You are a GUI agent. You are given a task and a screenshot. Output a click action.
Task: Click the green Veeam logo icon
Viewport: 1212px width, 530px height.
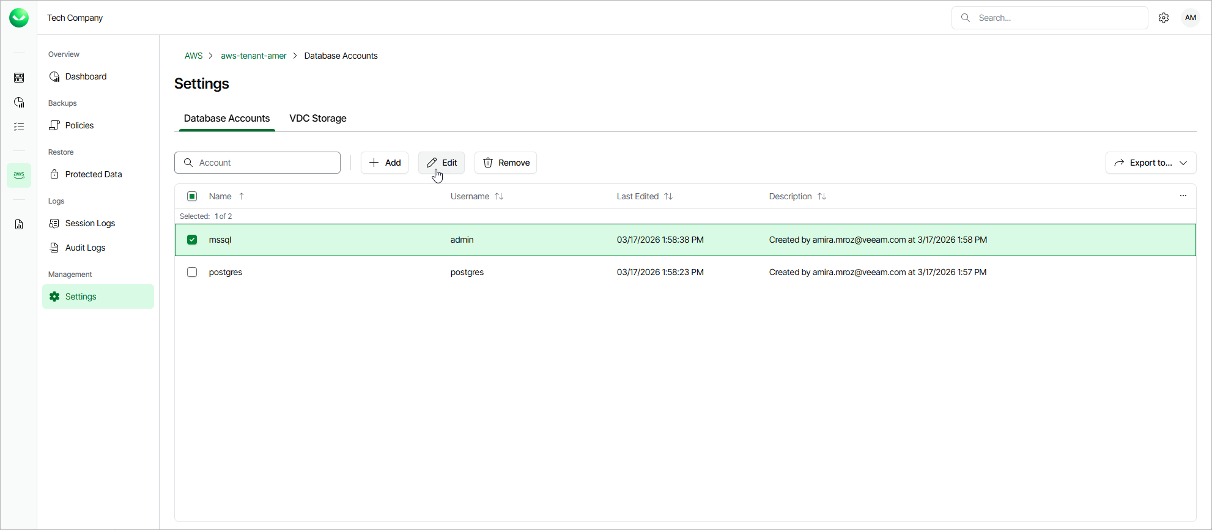(19, 18)
